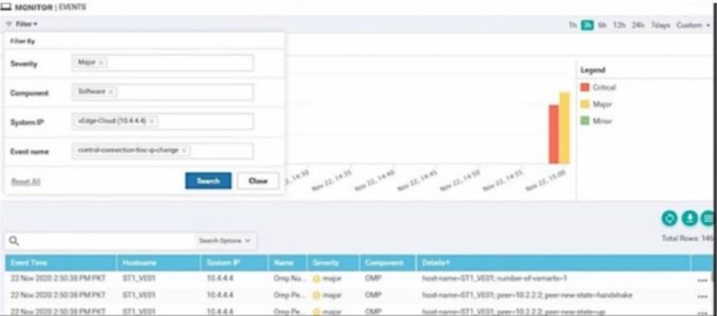Expand Search Options dropdown
This screenshot has height=316, width=717.
pyautogui.click(x=225, y=240)
